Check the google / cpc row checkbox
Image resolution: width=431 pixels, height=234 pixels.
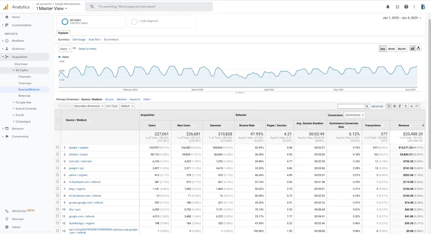click(58, 168)
